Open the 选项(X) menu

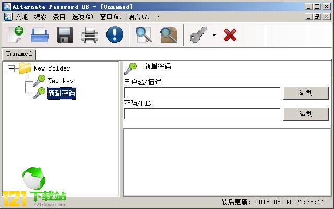(x=82, y=17)
